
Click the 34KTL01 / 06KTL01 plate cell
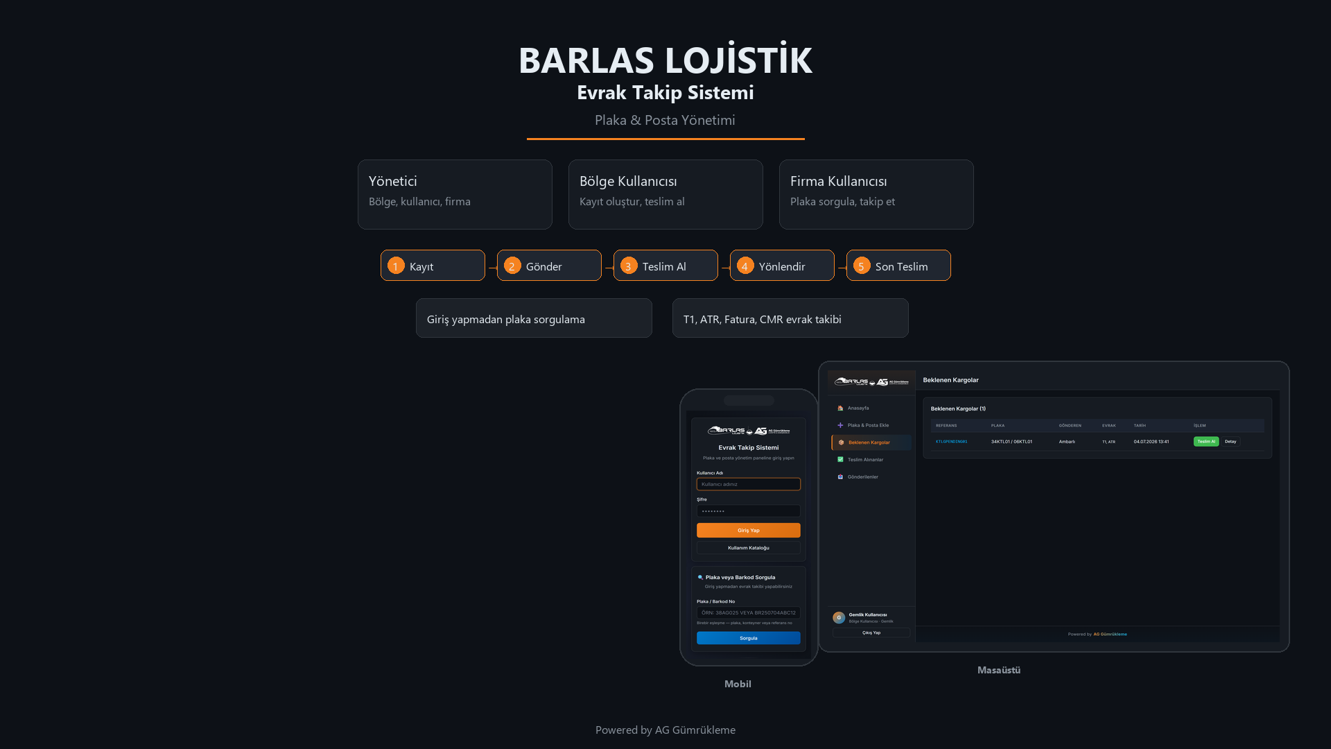[x=1011, y=442]
